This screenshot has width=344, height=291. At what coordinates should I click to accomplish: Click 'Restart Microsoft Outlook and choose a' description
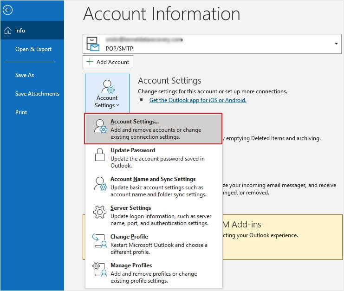(159, 245)
